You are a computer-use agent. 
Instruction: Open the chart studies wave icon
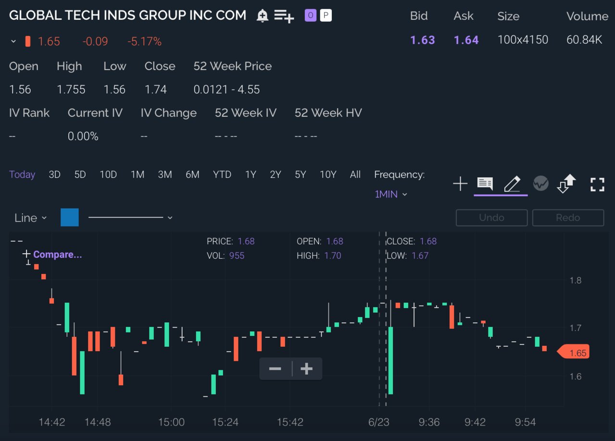(541, 184)
